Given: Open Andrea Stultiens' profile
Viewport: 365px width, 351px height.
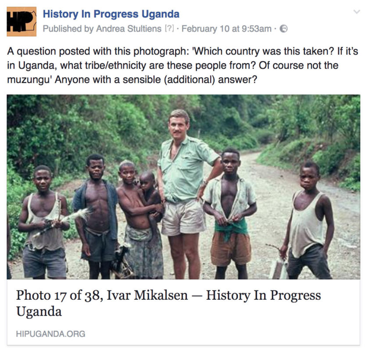Looking at the screenshot, I should (x=129, y=29).
